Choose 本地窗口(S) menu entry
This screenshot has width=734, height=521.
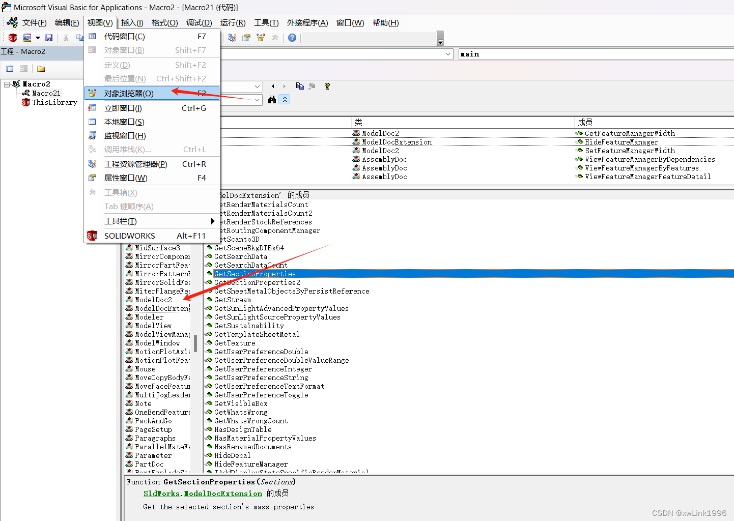pos(152,122)
